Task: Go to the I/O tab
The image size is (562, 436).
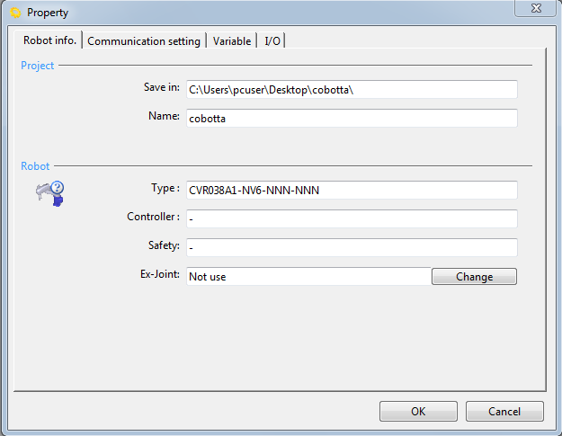Action: pos(272,41)
